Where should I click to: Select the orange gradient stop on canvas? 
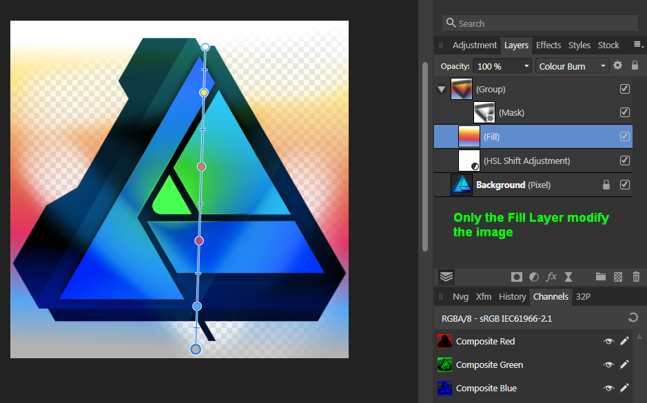(201, 167)
